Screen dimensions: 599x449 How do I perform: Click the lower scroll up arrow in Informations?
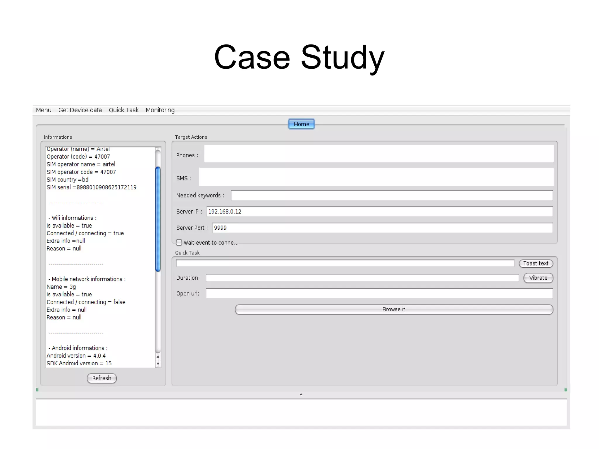(x=158, y=357)
